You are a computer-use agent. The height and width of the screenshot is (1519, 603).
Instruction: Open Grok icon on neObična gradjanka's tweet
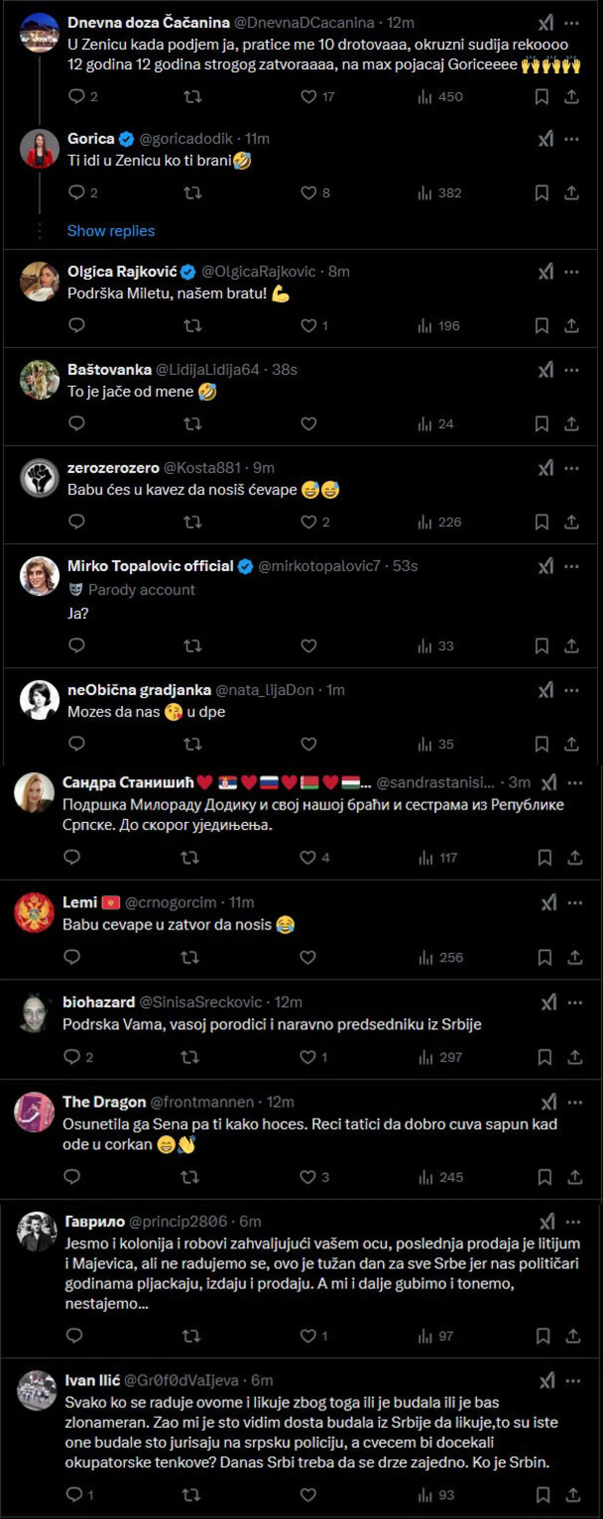[x=546, y=690]
